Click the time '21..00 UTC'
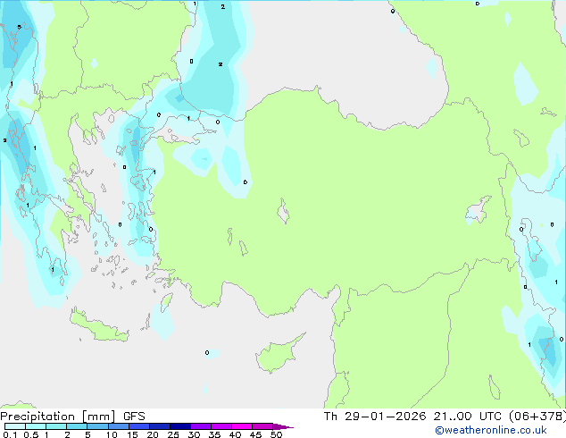Image resolution: width=566 pixels, height=438 pixels. coord(468,417)
